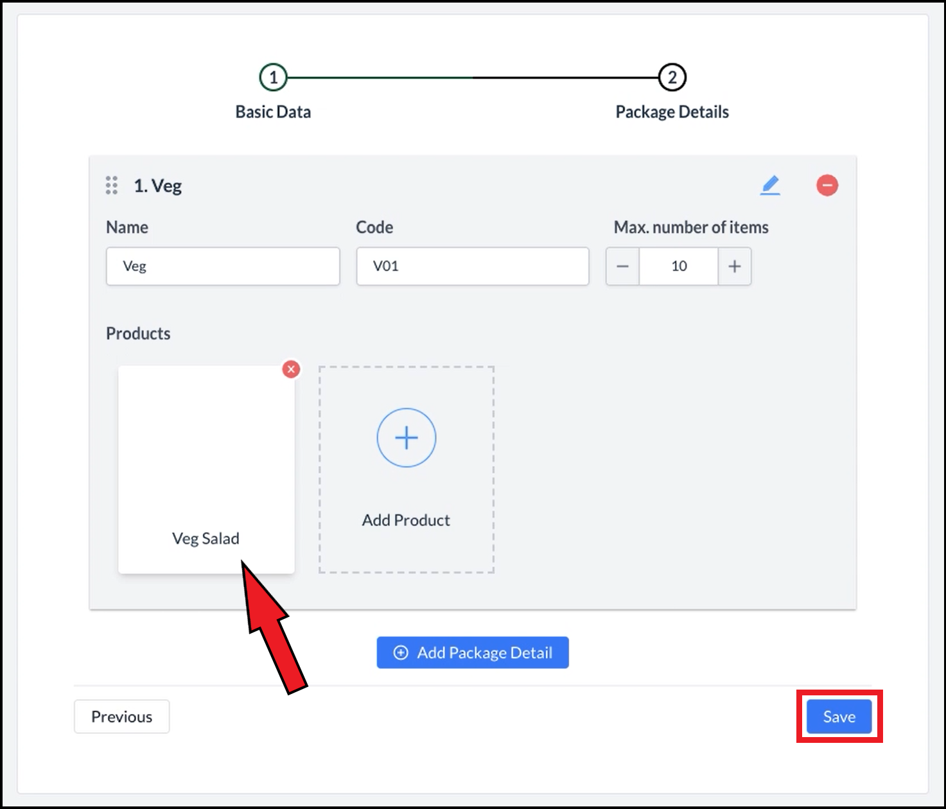The height and width of the screenshot is (809, 946).
Task: Select step 2 circle in the stepper
Action: (x=672, y=78)
